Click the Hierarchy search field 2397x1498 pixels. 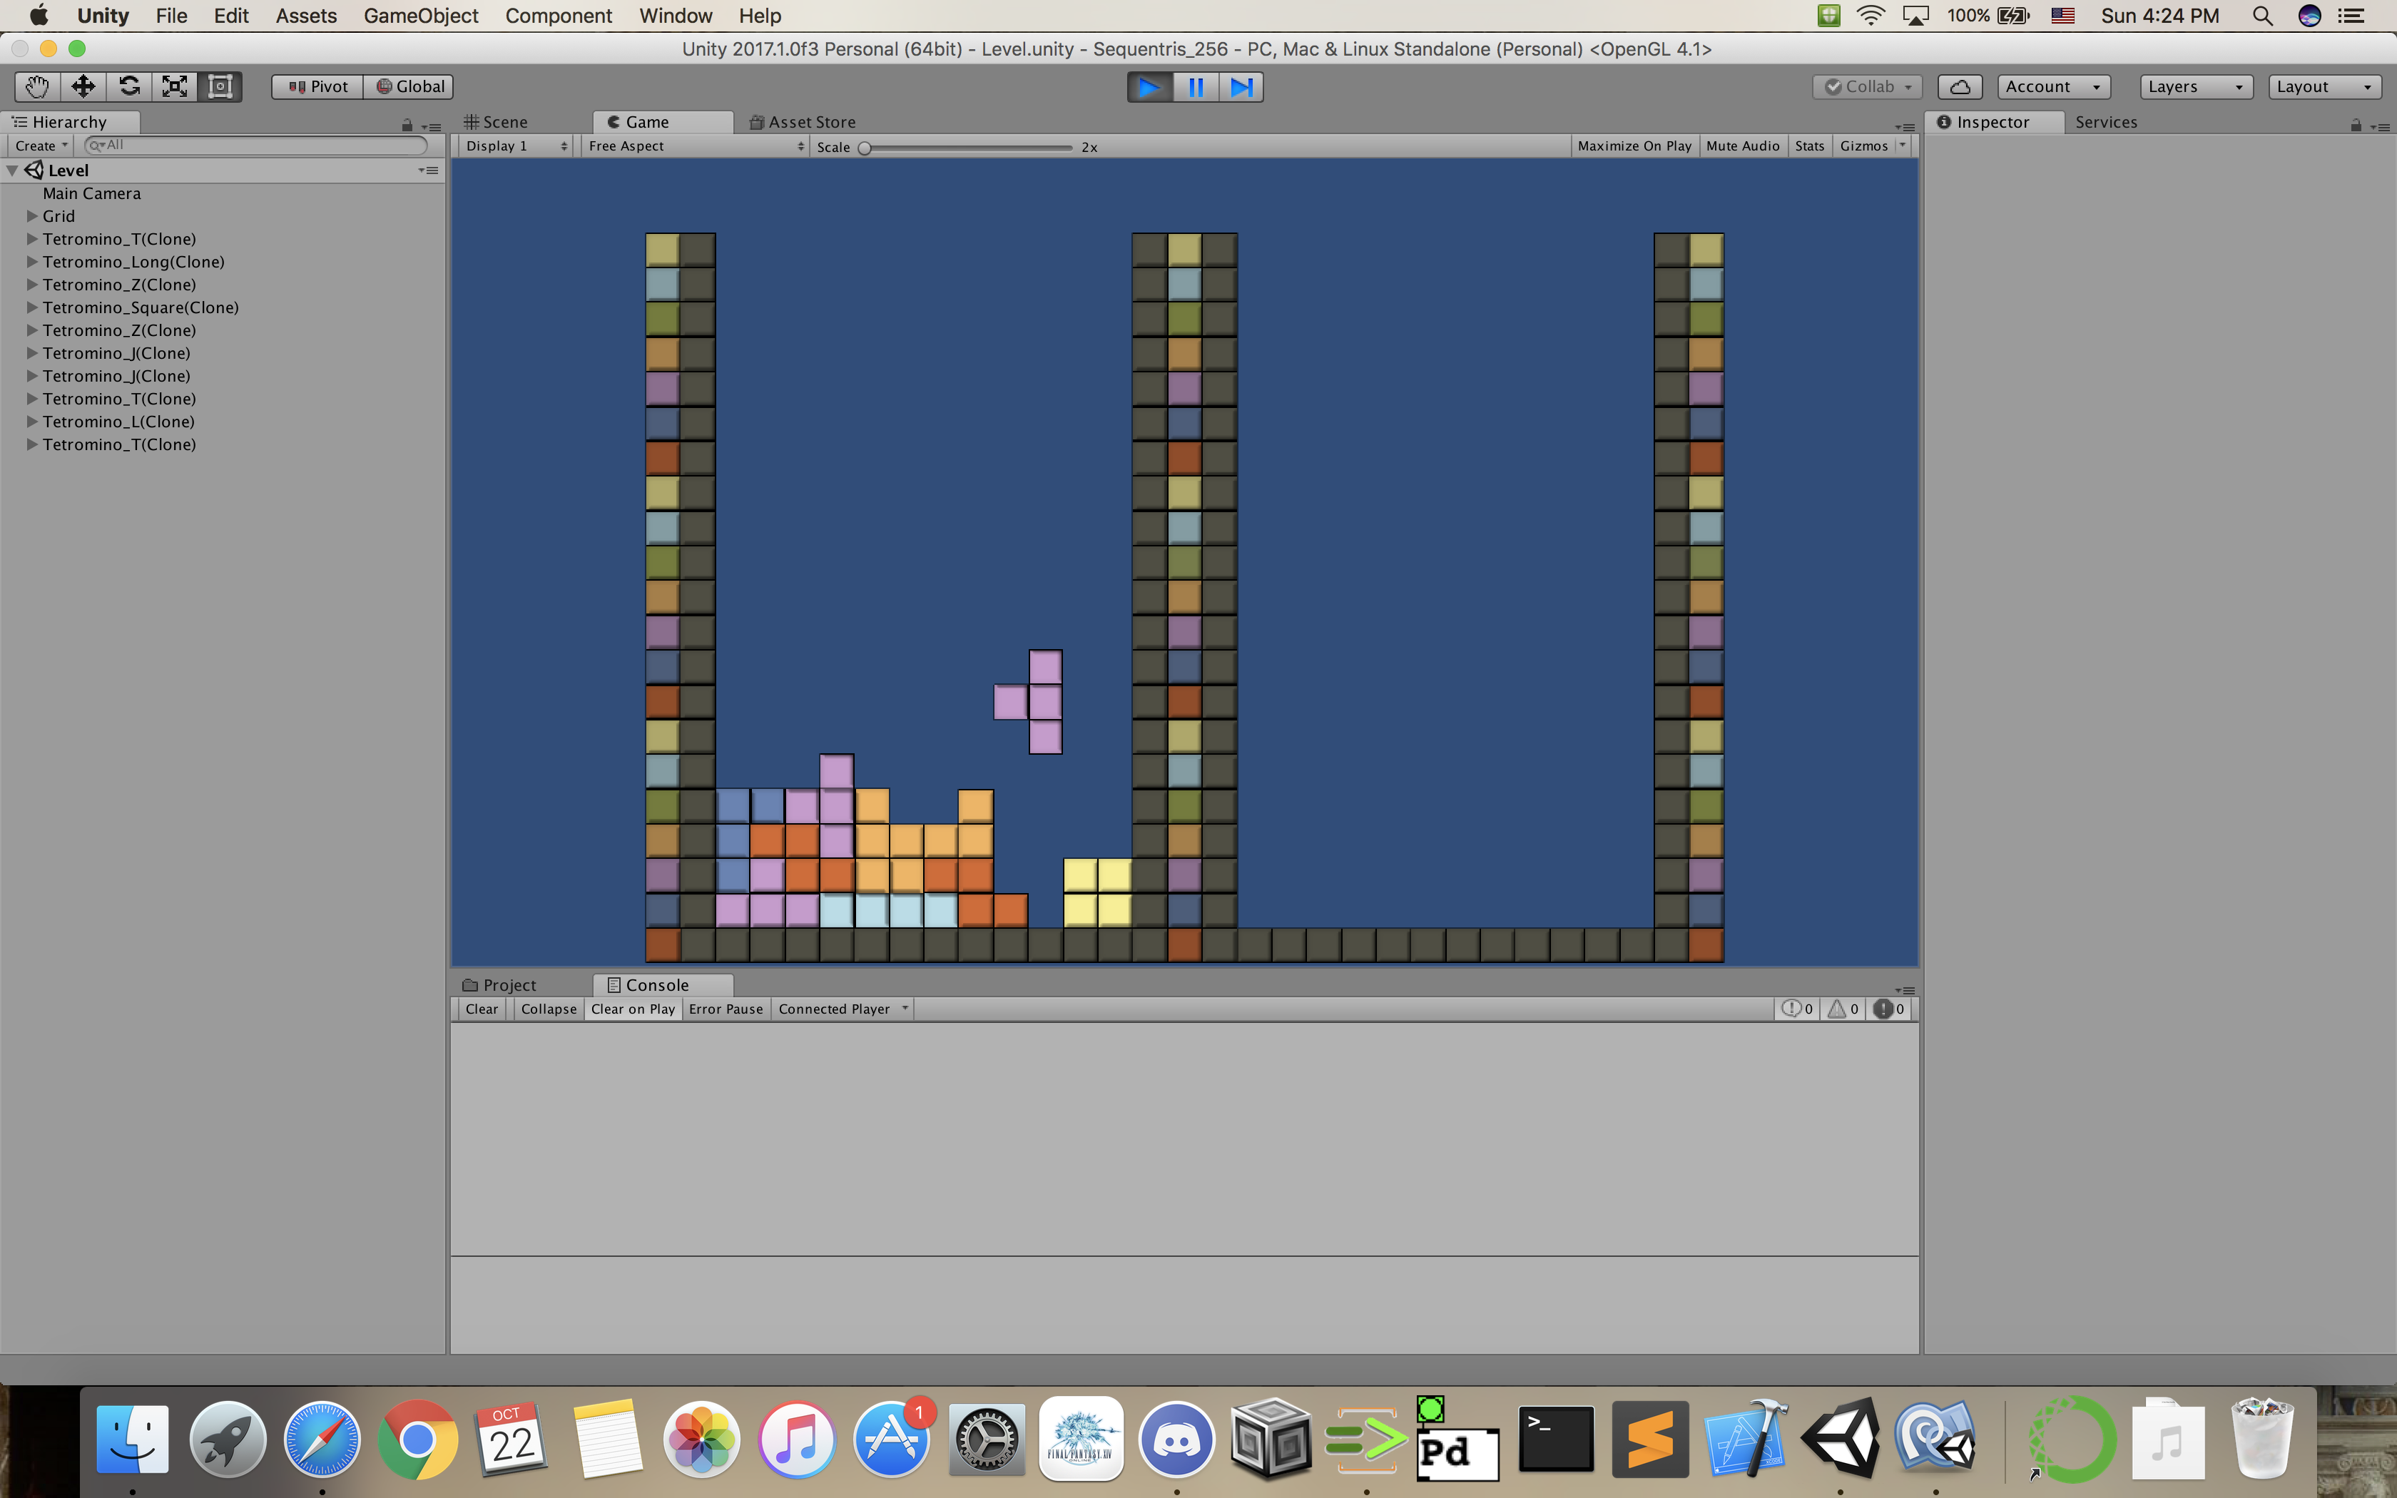click(x=258, y=145)
